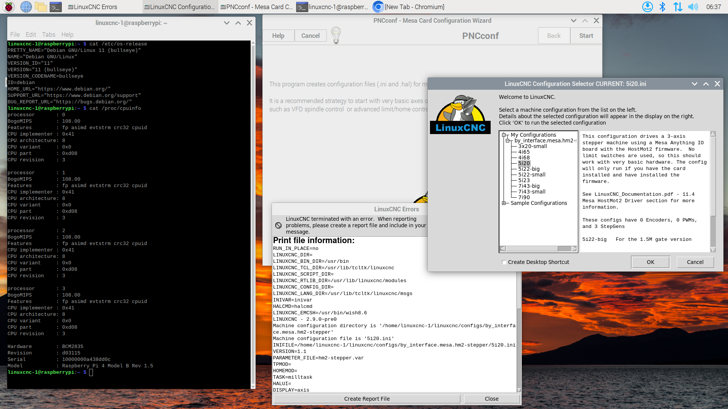Click the 'Print file information:' heading
Viewport: 728px width, 409px height.
314,240
